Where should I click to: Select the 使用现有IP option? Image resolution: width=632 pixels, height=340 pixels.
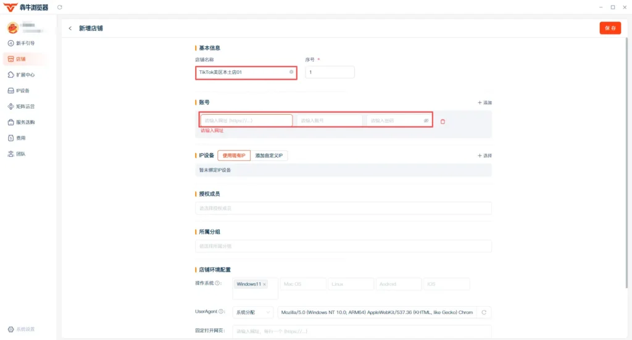click(234, 155)
